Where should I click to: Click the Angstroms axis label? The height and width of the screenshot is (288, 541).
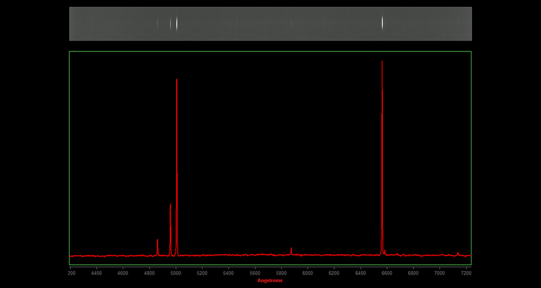click(270, 280)
